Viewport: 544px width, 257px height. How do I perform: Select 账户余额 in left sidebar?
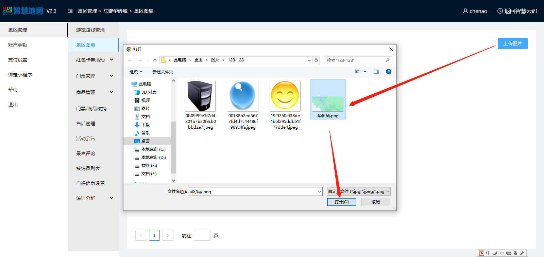pos(18,45)
